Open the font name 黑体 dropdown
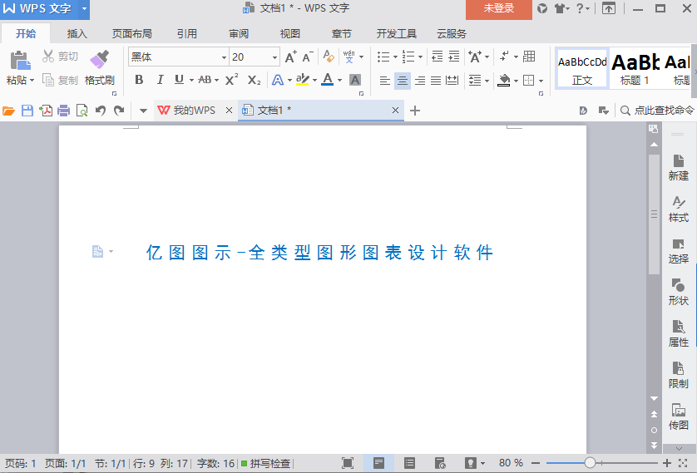 point(224,57)
